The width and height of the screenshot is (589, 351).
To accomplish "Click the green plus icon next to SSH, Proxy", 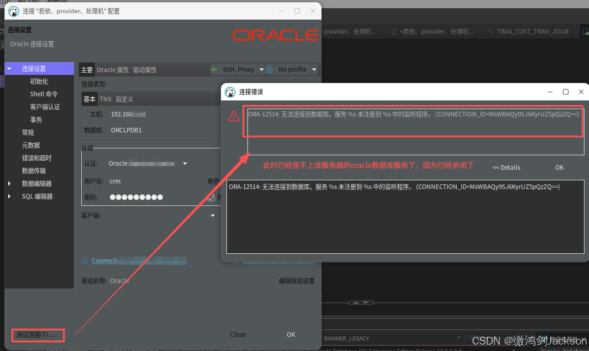I will (214, 69).
